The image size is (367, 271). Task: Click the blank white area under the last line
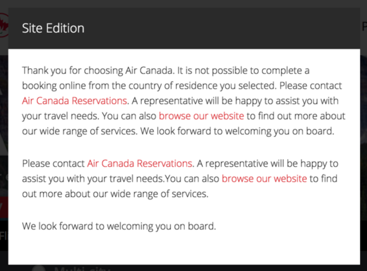[x=184, y=249]
